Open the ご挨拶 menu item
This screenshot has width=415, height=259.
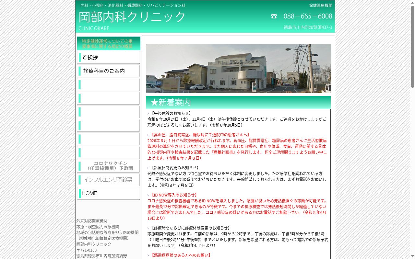click(x=109, y=57)
